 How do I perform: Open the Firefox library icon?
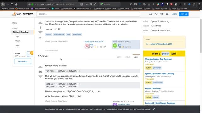[x=131, y=4]
